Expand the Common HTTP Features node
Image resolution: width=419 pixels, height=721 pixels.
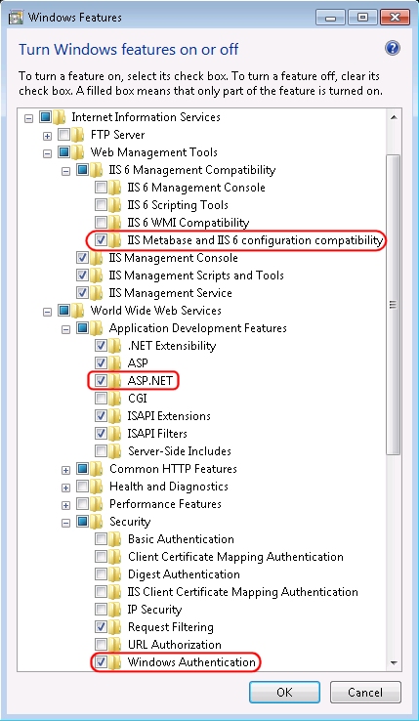[65, 470]
